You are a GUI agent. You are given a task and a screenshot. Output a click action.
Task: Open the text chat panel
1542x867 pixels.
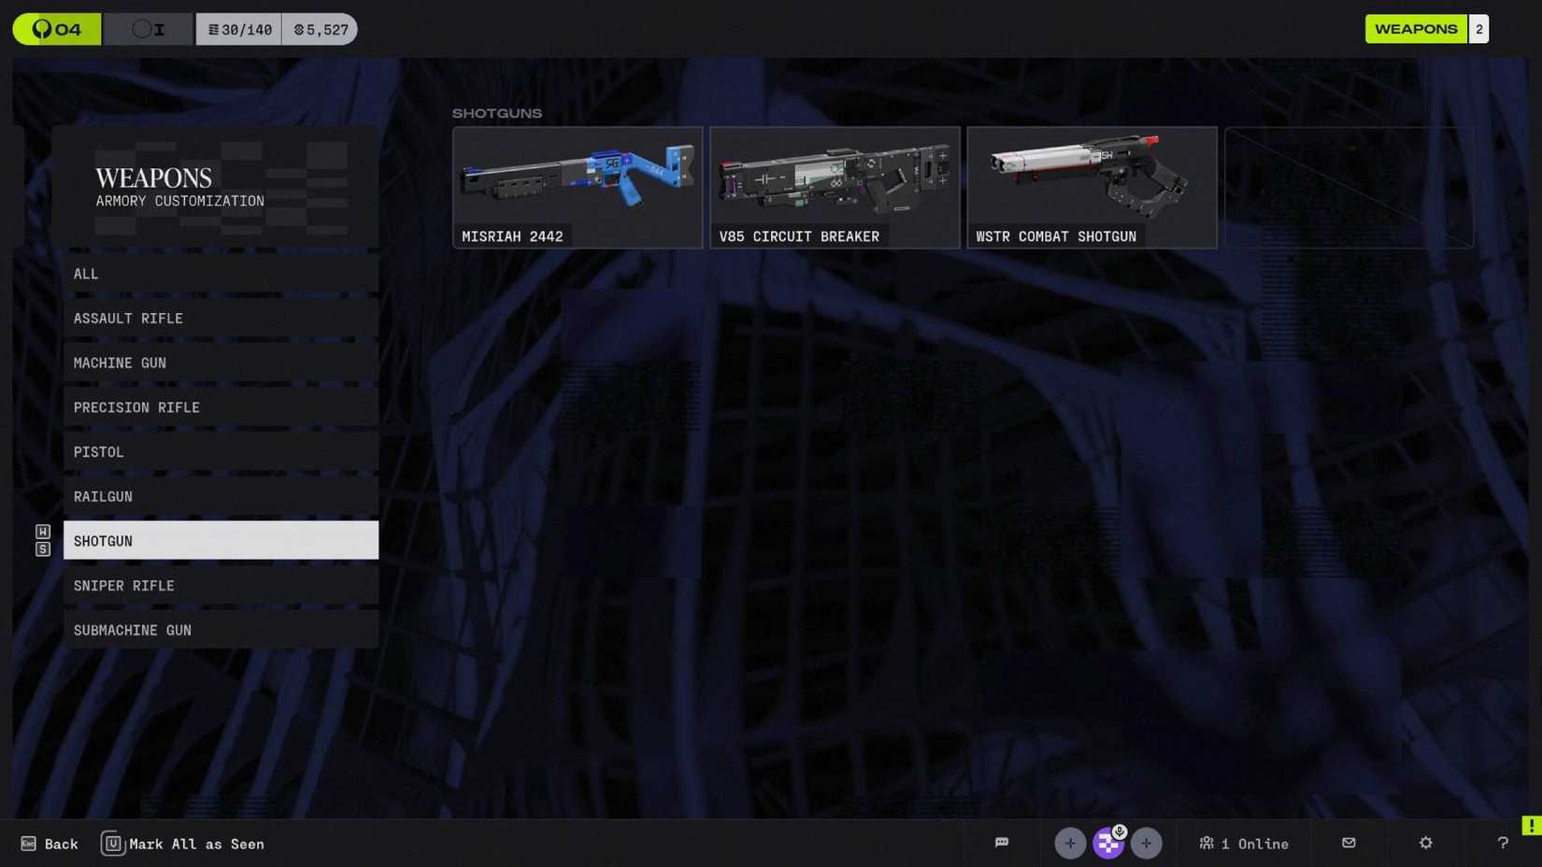(1001, 843)
